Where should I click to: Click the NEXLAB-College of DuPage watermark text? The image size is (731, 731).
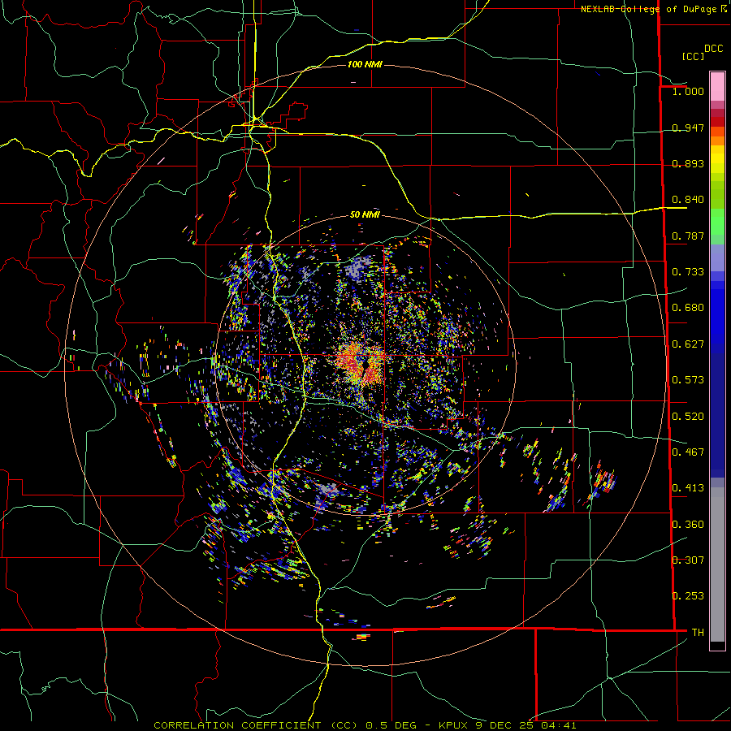[x=654, y=9]
